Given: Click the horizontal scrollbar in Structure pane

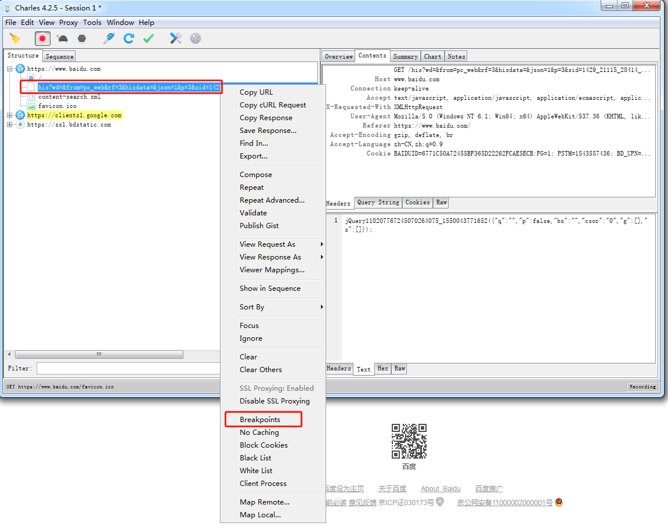Looking at the screenshot, I should 99,354.
